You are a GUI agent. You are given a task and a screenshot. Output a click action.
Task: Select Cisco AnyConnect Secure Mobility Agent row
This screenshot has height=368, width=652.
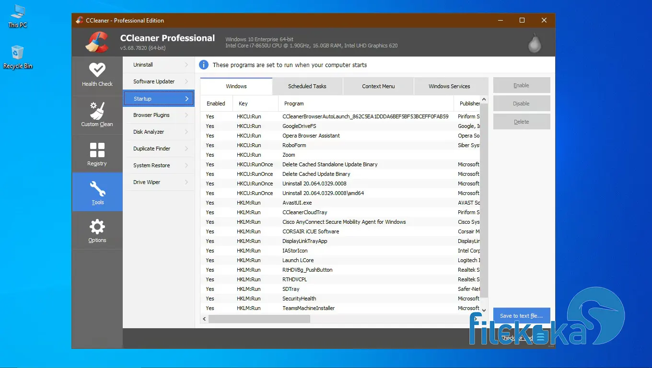click(x=340, y=222)
